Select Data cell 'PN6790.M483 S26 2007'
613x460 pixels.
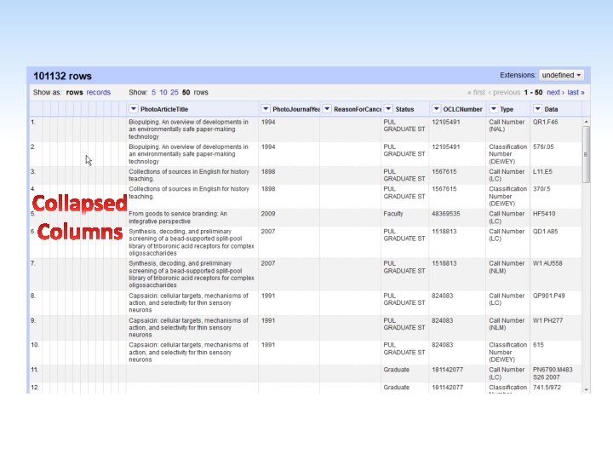click(x=553, y=373)
